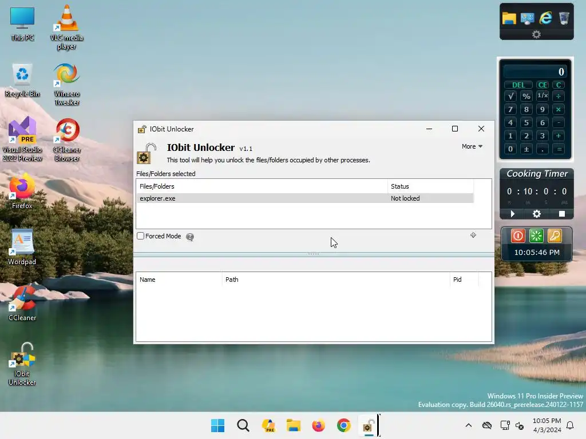Click the plus/minus sign key on calculator
The image size is (586, 439).
pos(526,149)
